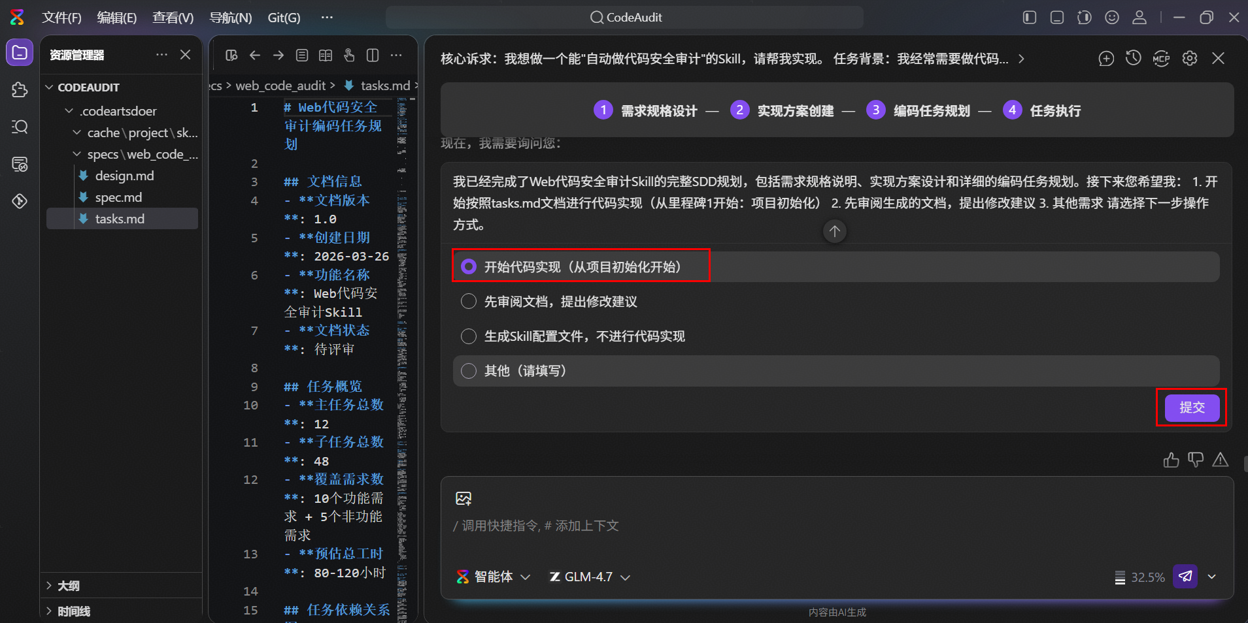Image resolution: width=1248 pixels, height=623 pixels.
Task: Go to step 3 编码任务规划
Action: 918,110
